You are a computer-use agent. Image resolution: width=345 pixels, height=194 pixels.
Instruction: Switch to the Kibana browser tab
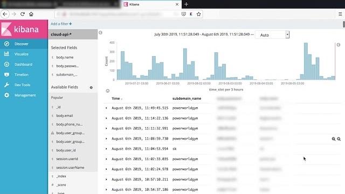(x=151, y=4)
